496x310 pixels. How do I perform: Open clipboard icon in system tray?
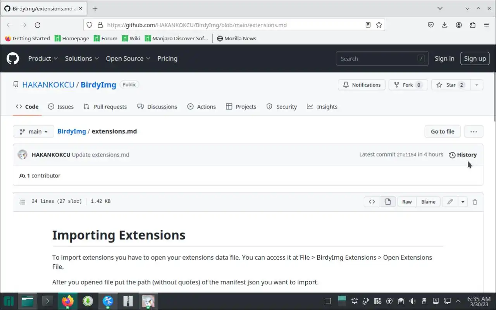pos(401,301)
